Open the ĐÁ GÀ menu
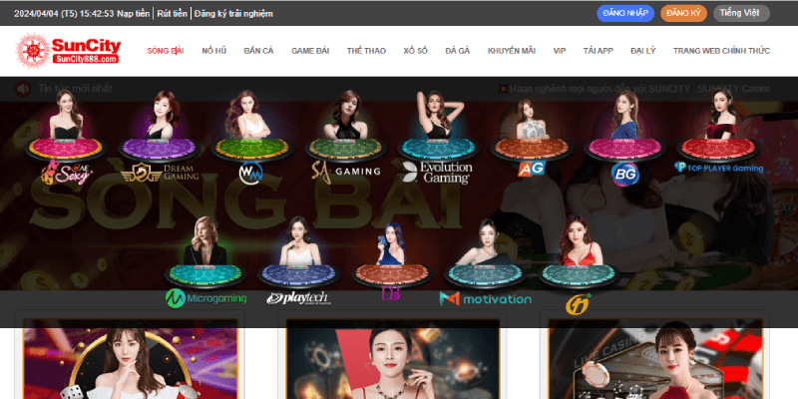This screenshot has width=798, height=399. 458,51
